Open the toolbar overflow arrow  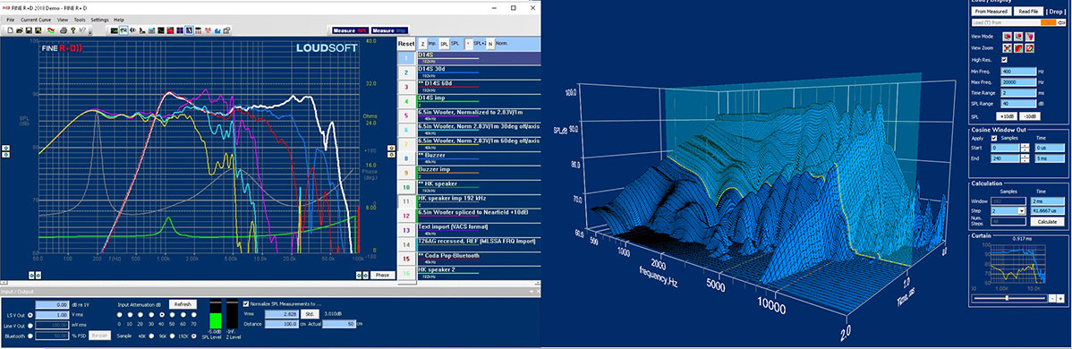coord(89,33)
